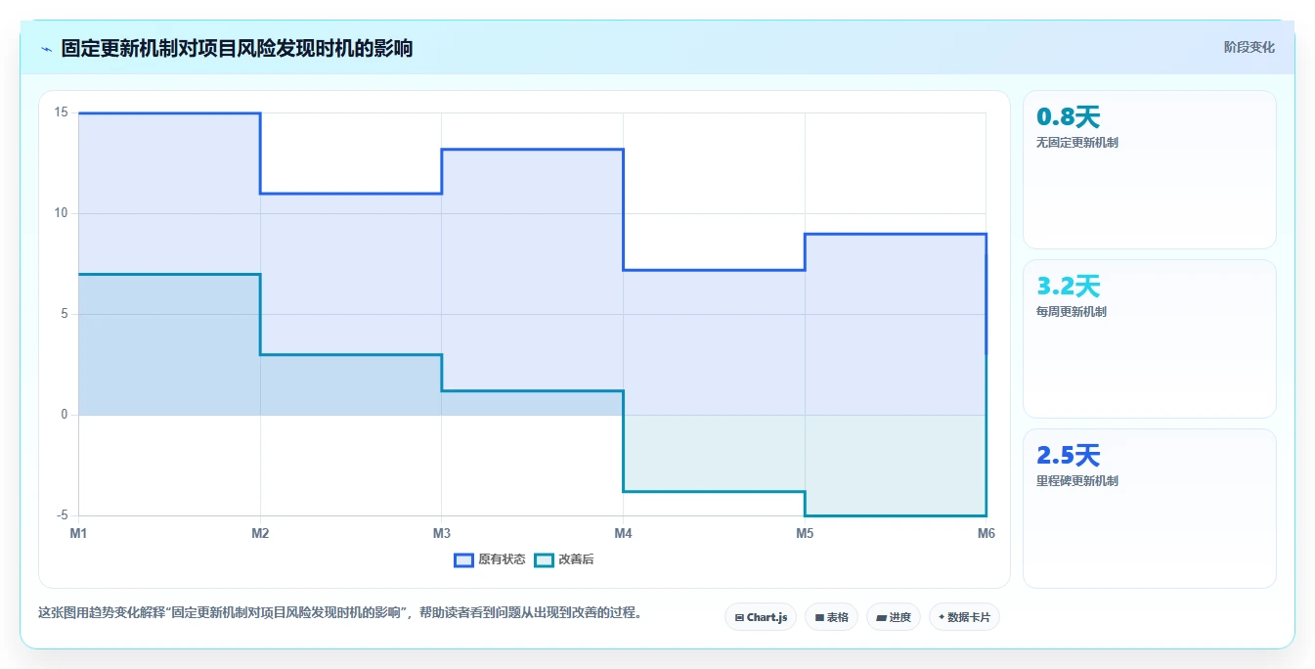Click the 里程碑更新机制 caption text
Screen dimensions: 1315x669
(1077, 481)
